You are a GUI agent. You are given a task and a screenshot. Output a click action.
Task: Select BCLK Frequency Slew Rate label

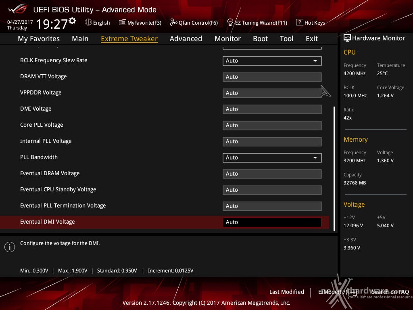click(54, 61)
